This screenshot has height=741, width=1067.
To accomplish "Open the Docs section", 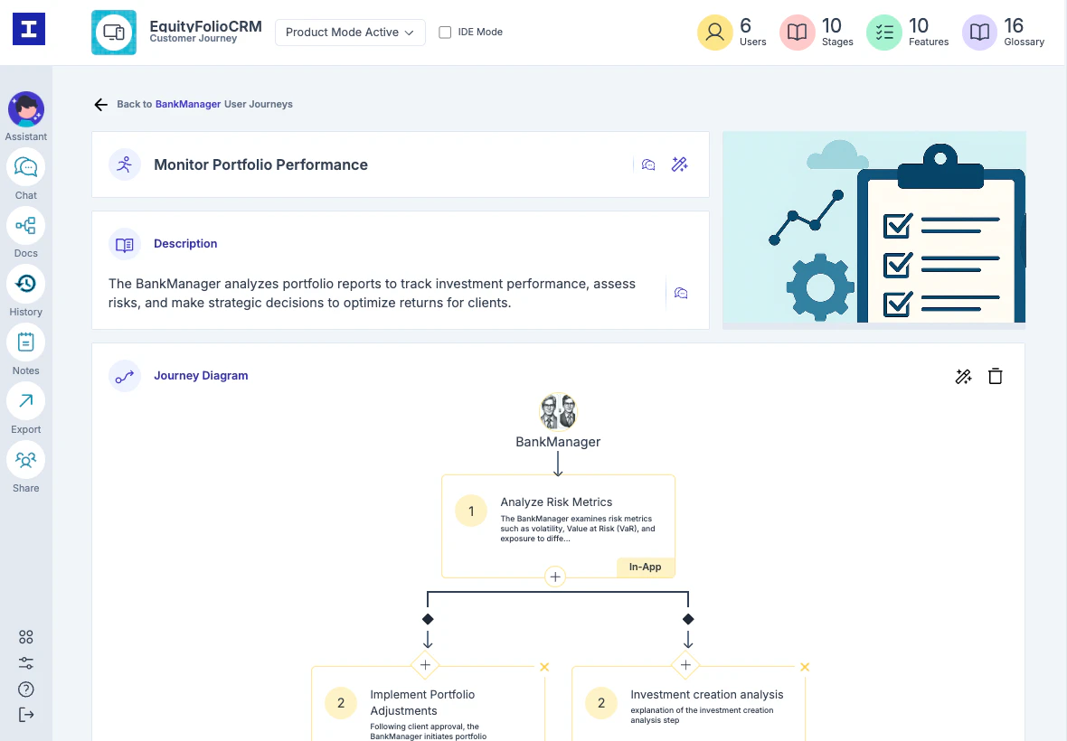I will click(25, 227).
